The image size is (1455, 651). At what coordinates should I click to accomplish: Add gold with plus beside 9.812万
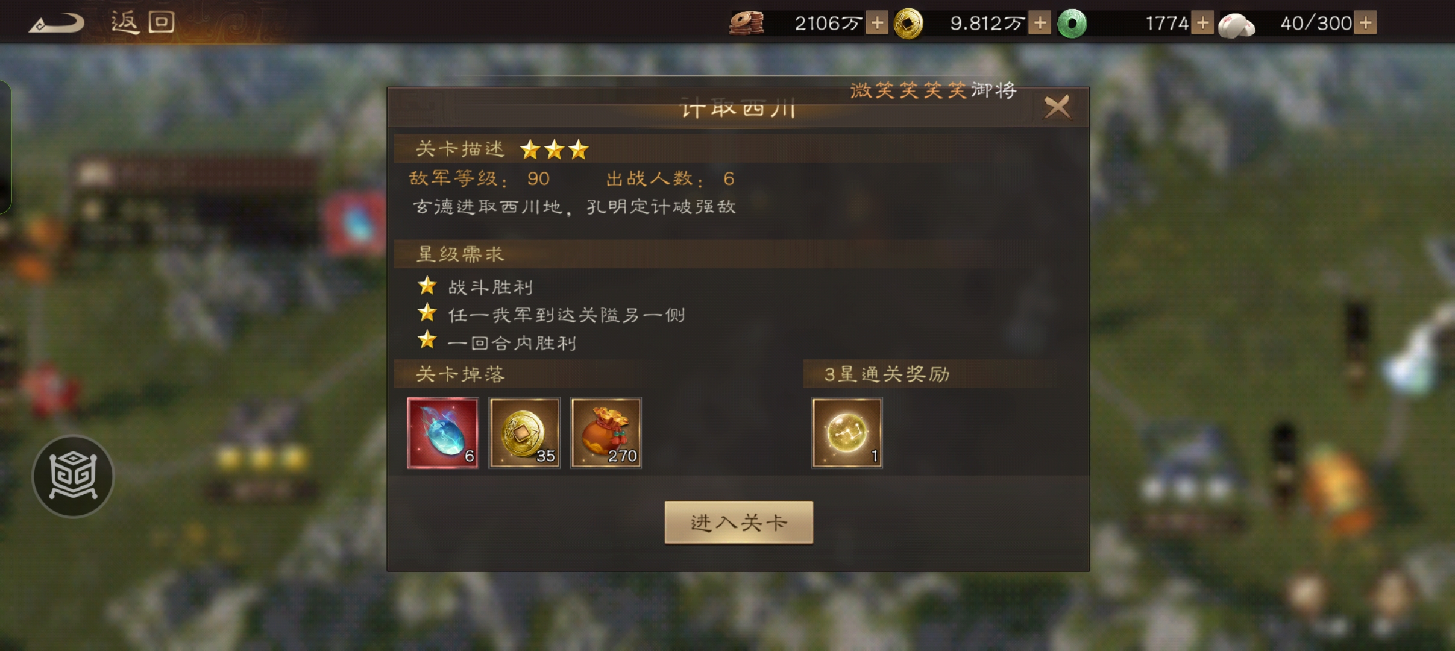pos(1040,23)
